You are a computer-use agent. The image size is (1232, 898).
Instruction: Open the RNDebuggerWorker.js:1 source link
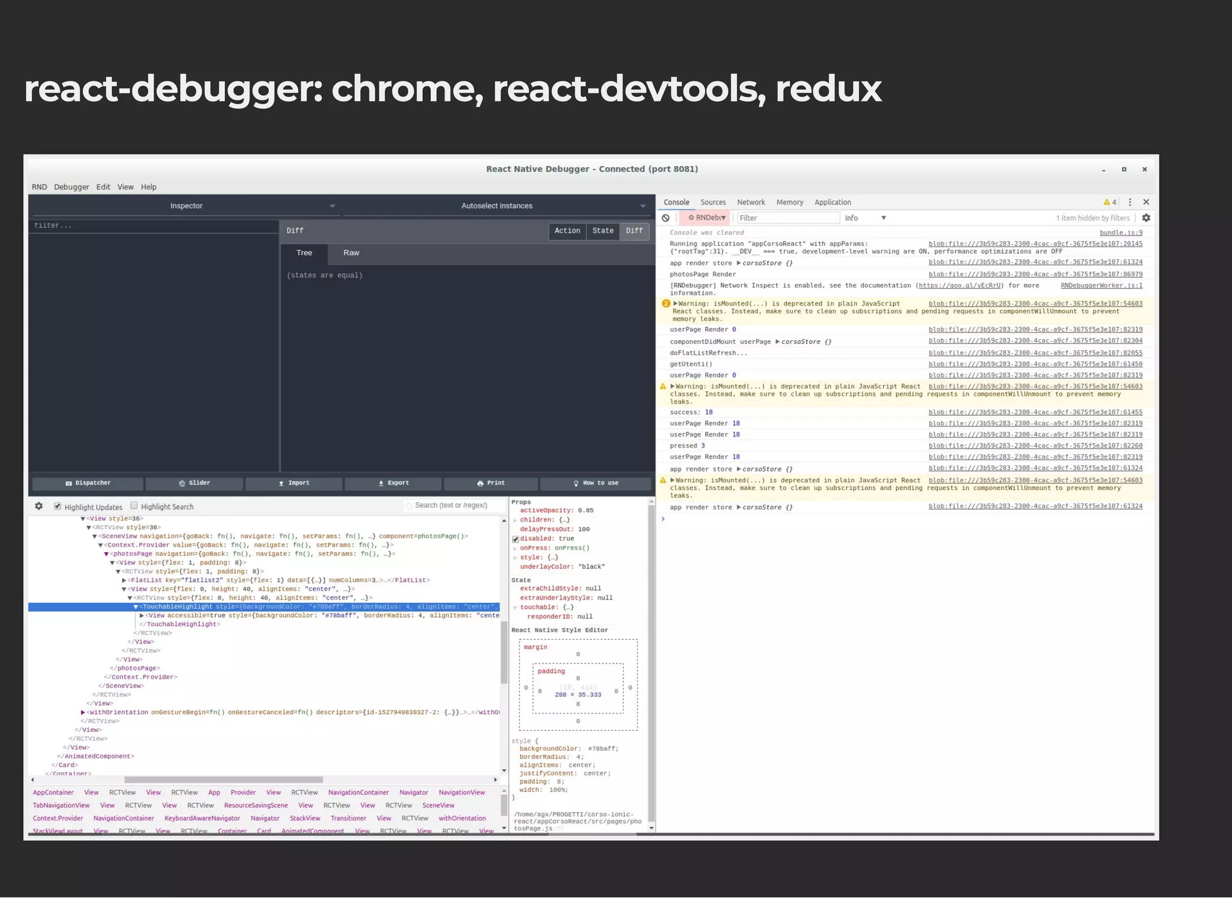tap(1101, 286)
